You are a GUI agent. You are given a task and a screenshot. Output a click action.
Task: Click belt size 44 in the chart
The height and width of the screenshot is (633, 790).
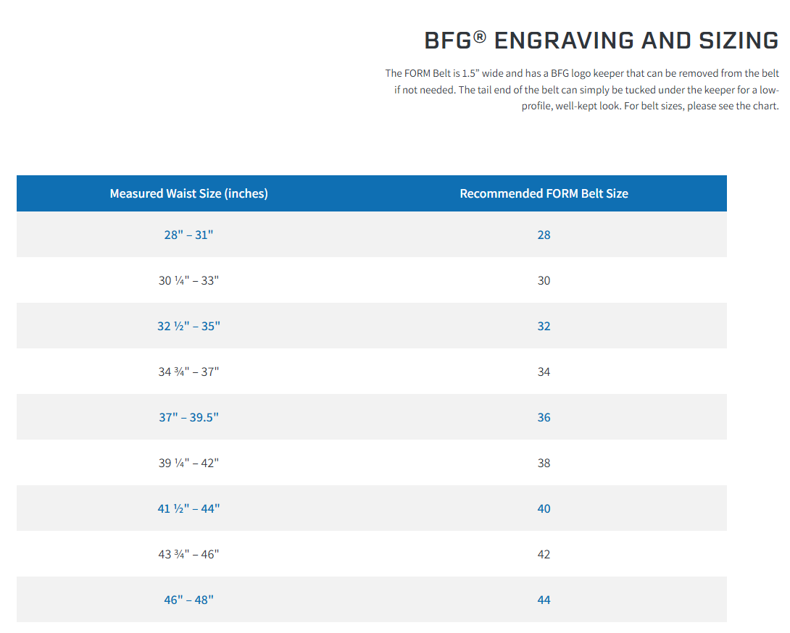[x=544, y=600]
